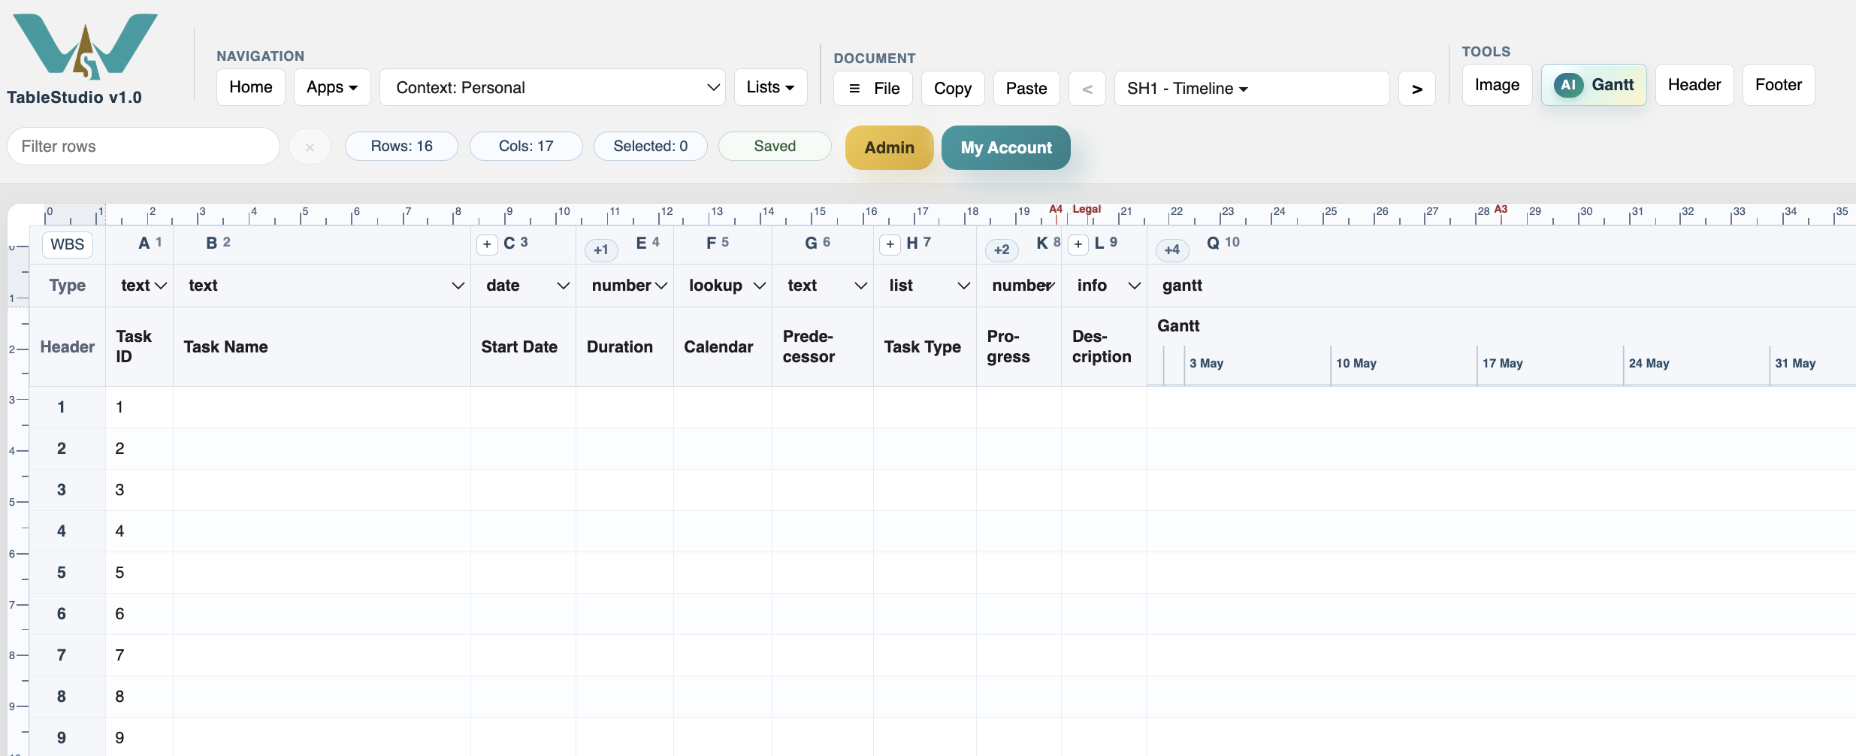Click the Task Name header cell
The width and height of the screenshot is (1856, 756).
[x=322, y=347]
